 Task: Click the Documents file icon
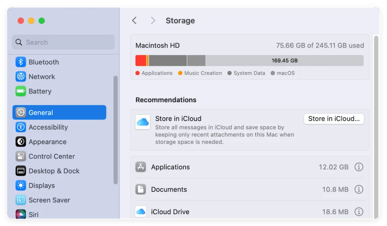click(x=141, y=189)
